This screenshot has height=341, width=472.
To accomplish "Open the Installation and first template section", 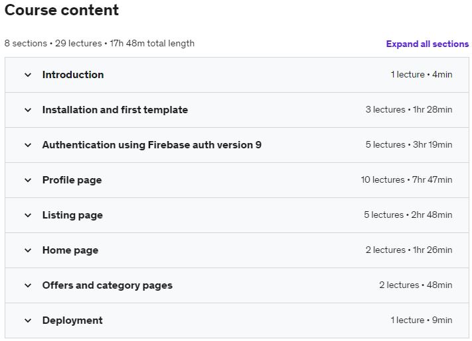I will [x=115, y=110].
